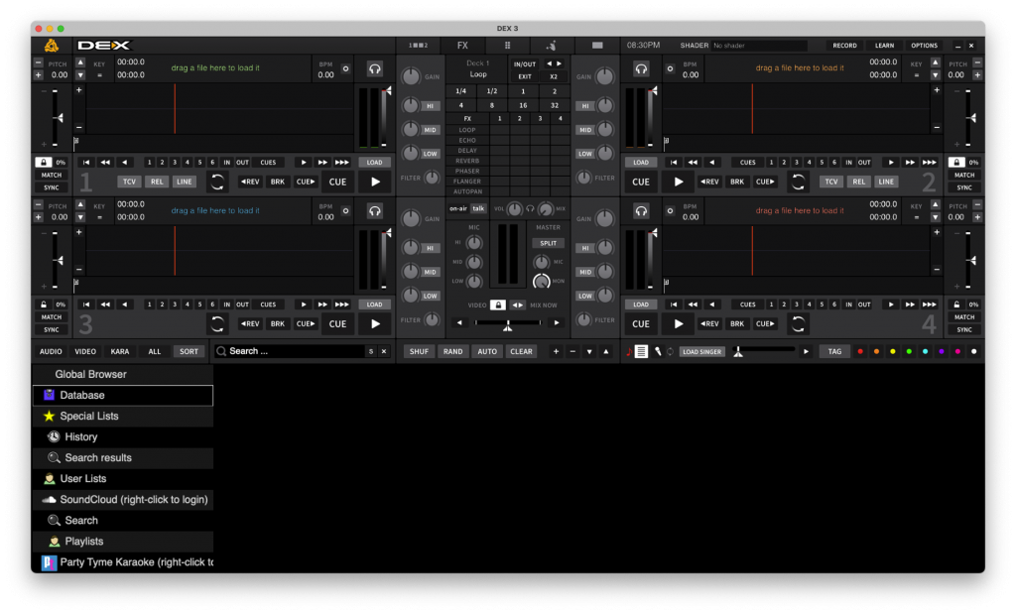This screenshot has height=614, width=1016.
Task: Click the magnifier icon in the search box
Action: coord(221,352)
